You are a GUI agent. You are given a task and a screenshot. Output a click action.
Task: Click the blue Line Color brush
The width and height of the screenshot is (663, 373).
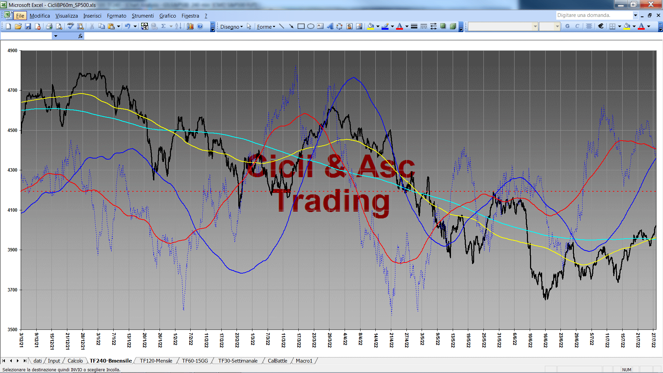pos(385,27)
